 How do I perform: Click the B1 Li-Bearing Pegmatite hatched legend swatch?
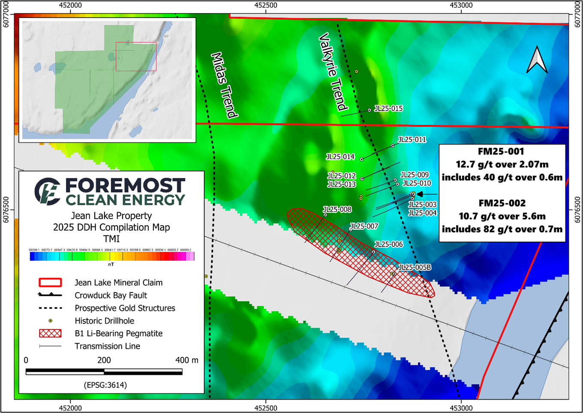click(x=50, y=333)
